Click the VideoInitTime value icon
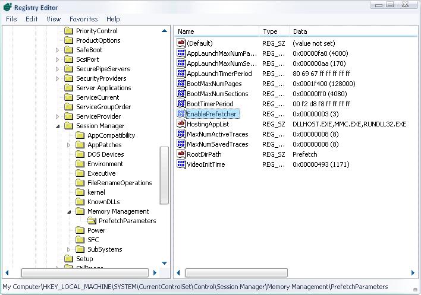Viewport: 421px width, 295px height. pos(181,164)
